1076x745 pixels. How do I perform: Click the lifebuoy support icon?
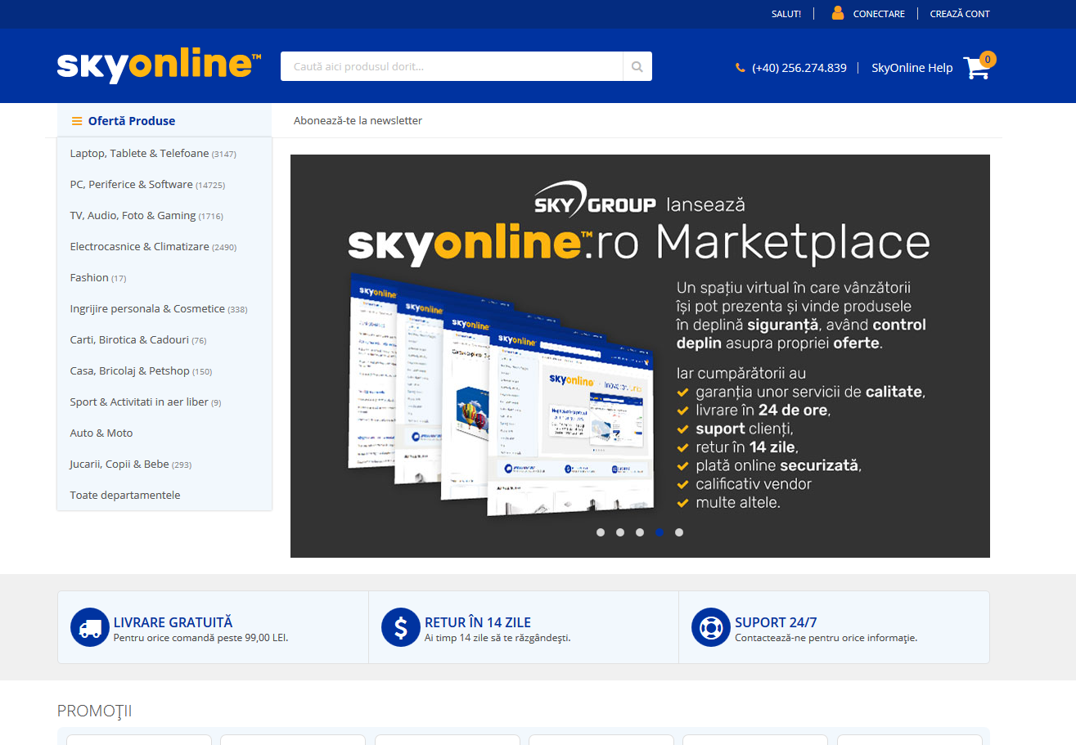(711, 627)
